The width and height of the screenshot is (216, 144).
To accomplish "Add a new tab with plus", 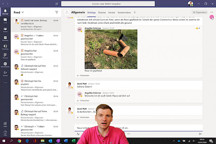I will (135, 12).
